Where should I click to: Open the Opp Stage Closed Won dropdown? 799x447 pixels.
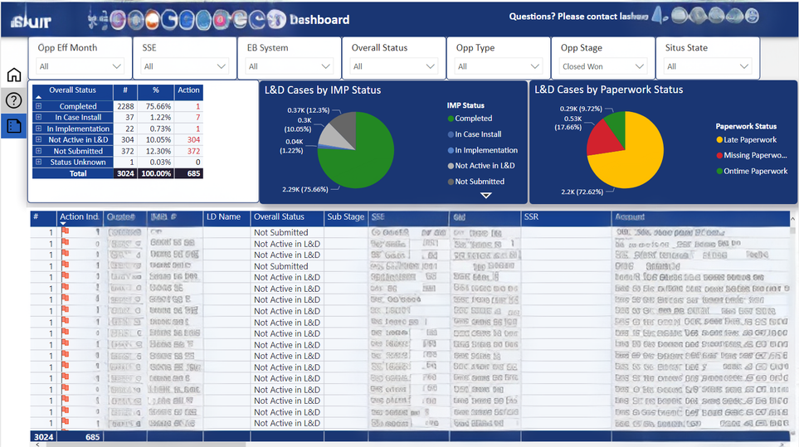[603, 66]
